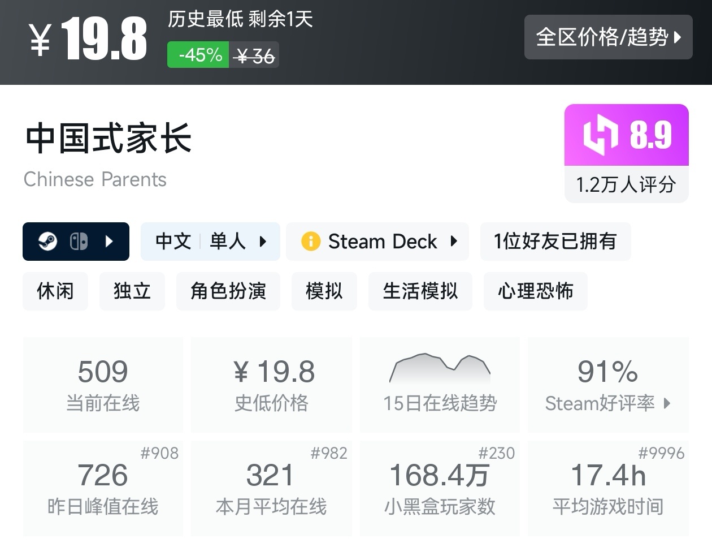Expand Steam Deck compatibility arrow

tap(454, 242)
